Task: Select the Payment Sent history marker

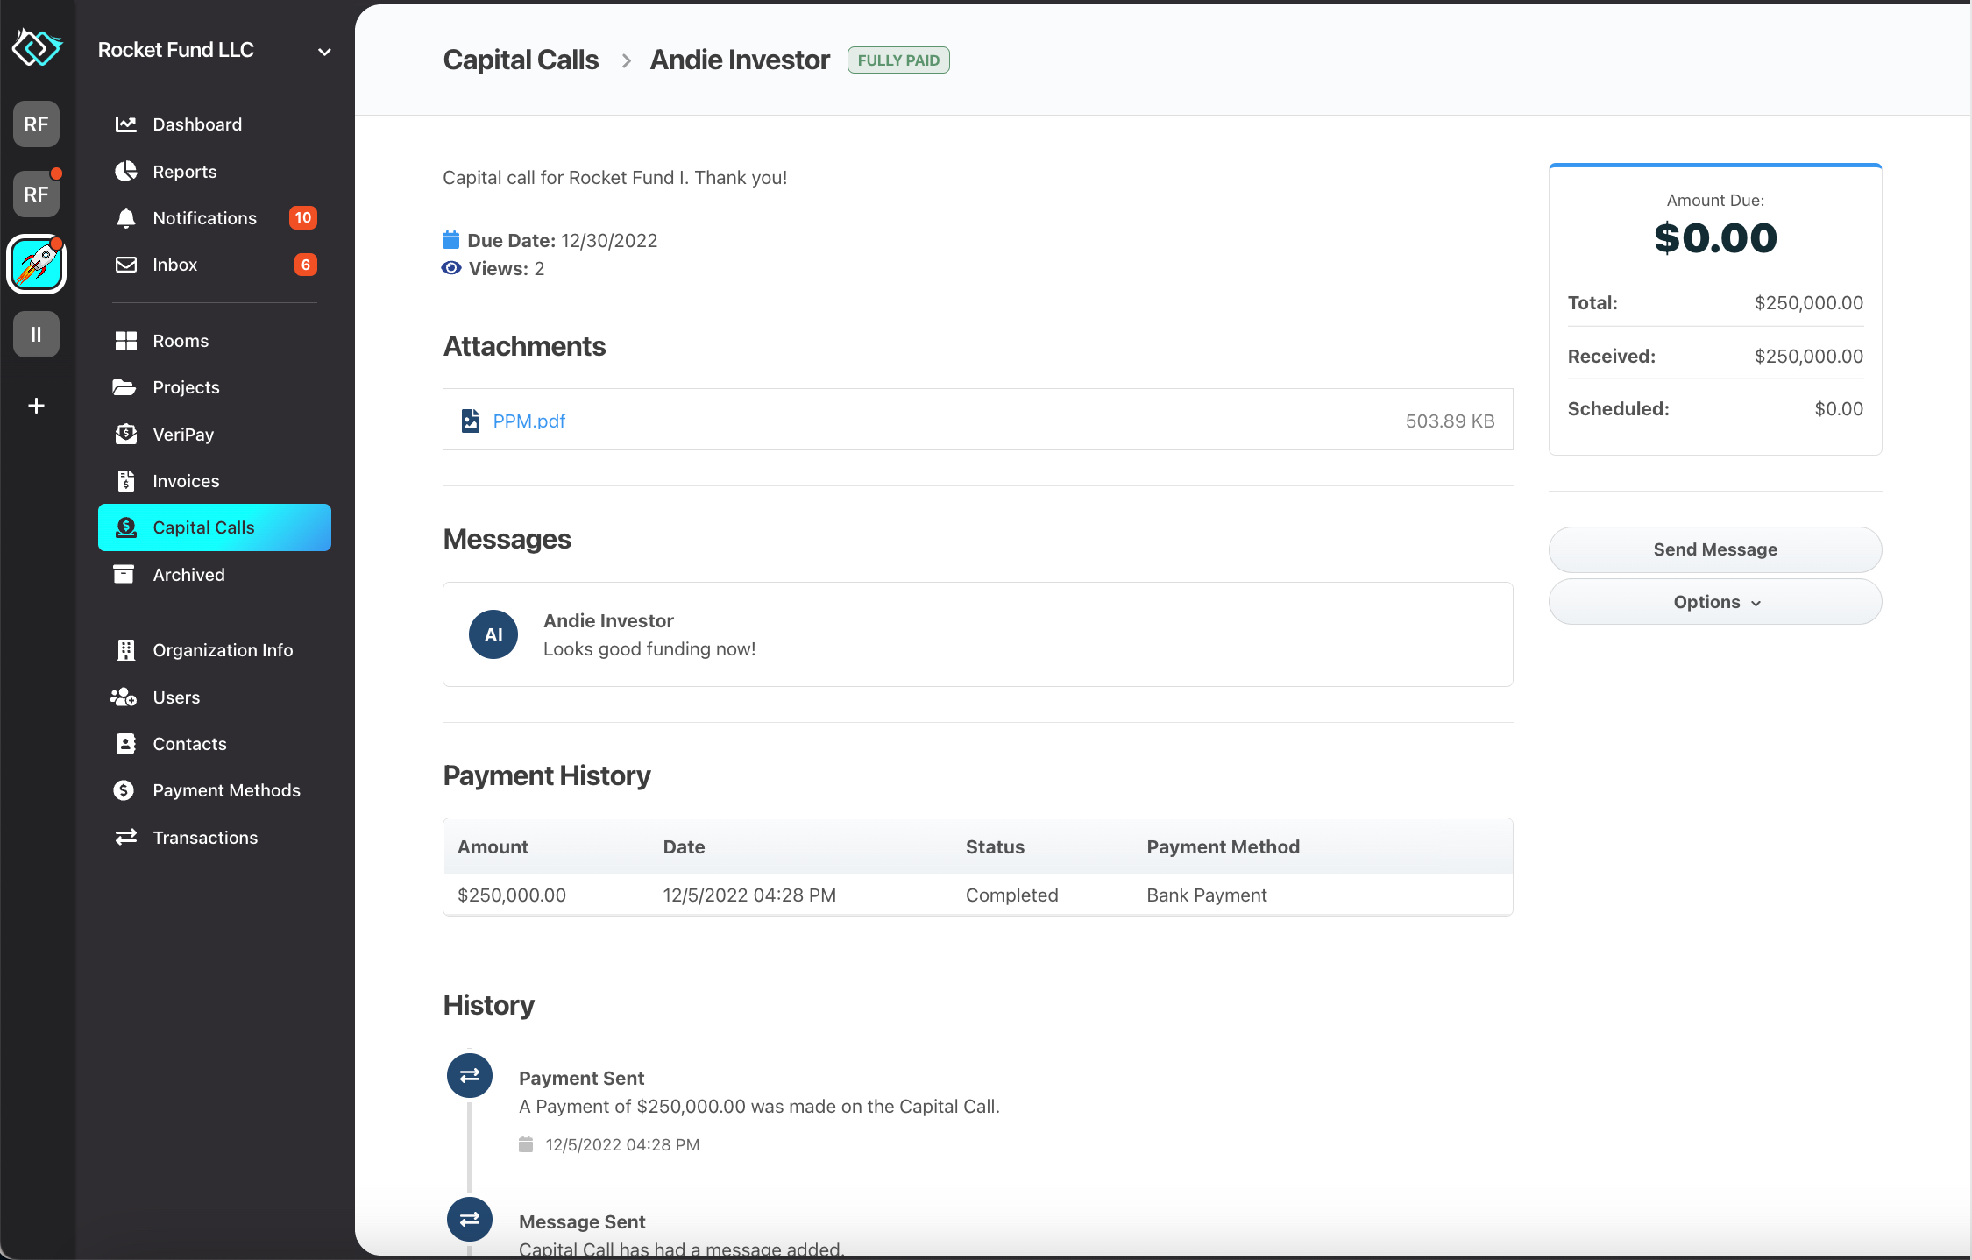Action: [470, 1076]
